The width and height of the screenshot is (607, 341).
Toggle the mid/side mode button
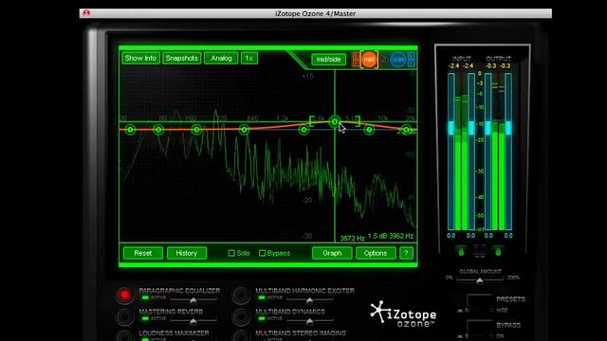point(328,60)
